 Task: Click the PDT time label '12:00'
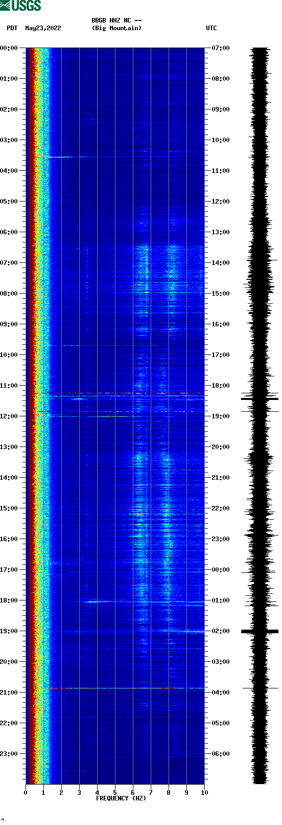9,416
